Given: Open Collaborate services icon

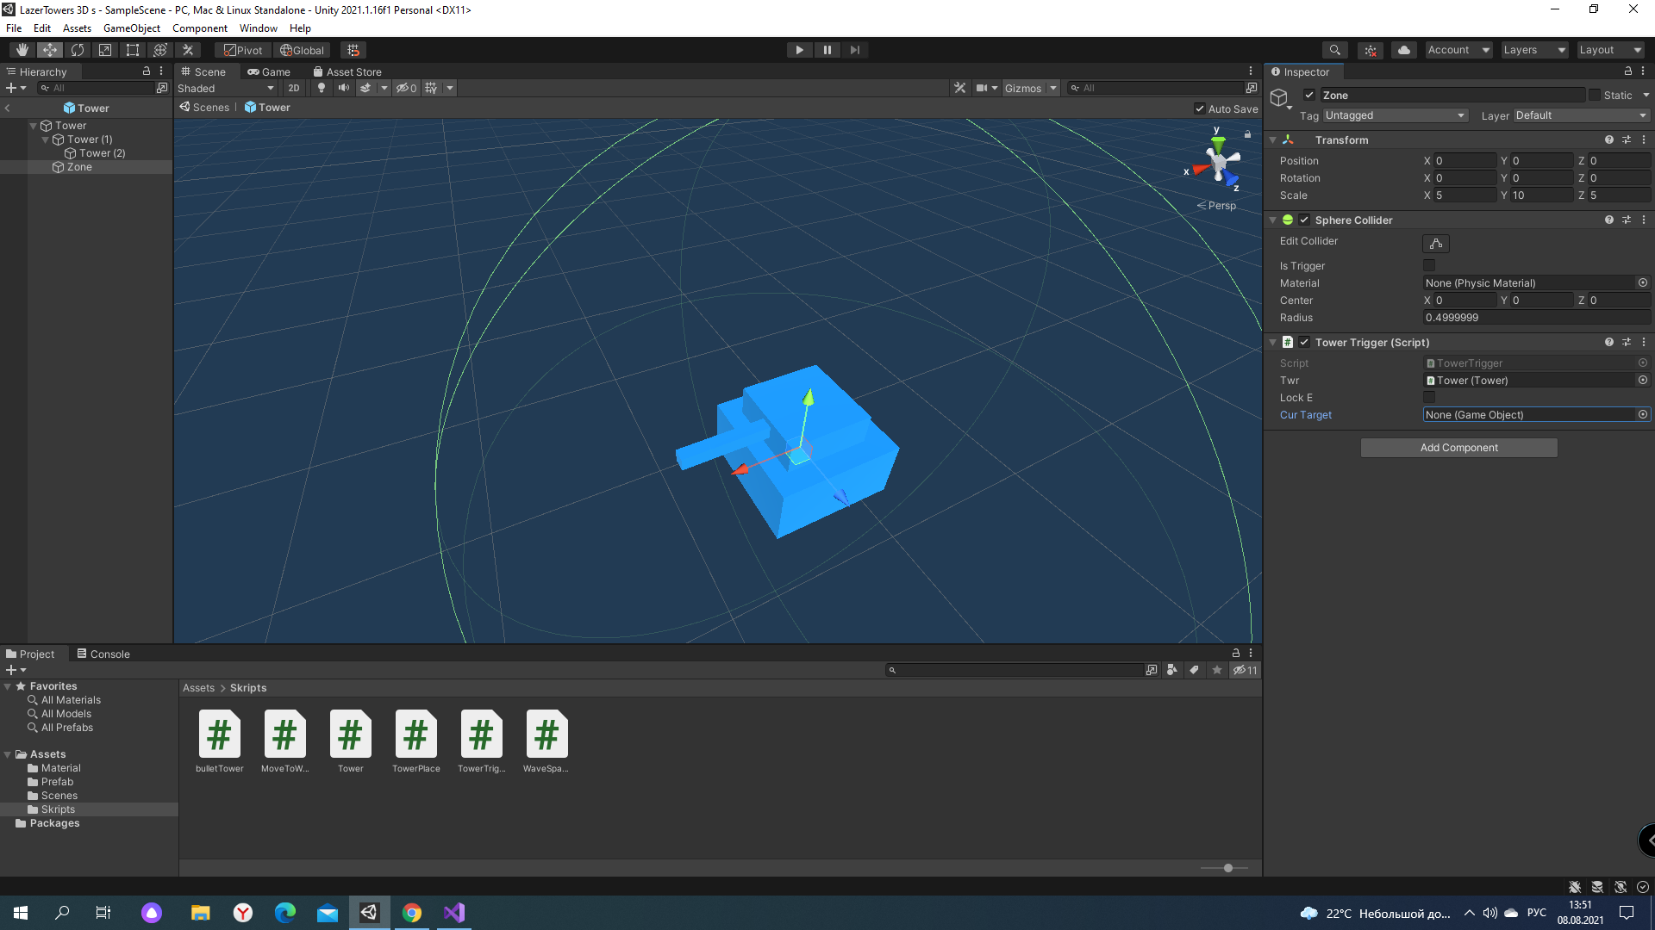Looking at the screenshot, I should coord(1371,50).
